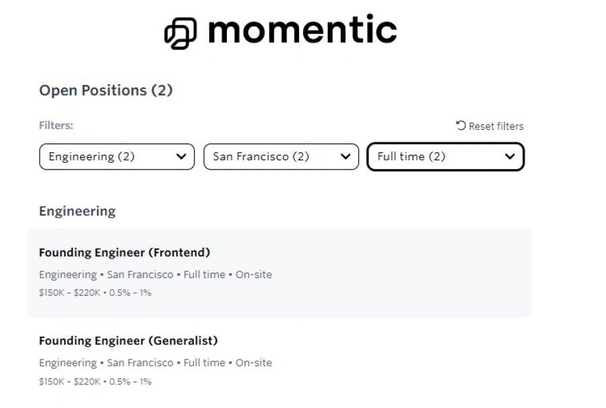Click the chevron on the Full time filter
Viewport: 606px width, 408px height.
[x=511, y=157]
